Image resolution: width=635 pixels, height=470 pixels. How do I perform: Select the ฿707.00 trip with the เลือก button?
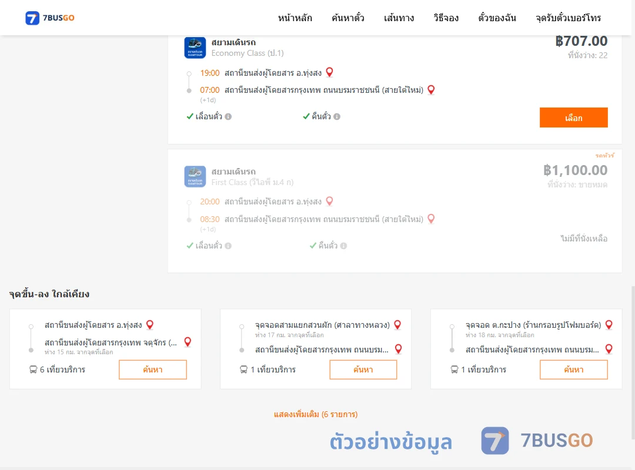pyautogui.click(x=573, y=117)
